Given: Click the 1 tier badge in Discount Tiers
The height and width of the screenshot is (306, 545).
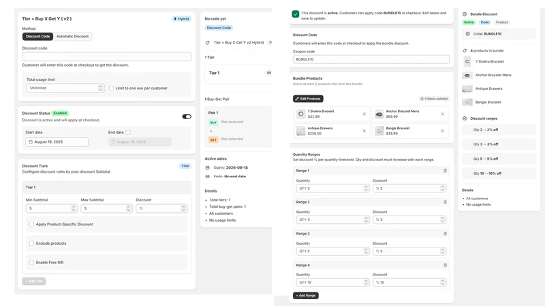Looking at the screenshot, I should point(185,166).
